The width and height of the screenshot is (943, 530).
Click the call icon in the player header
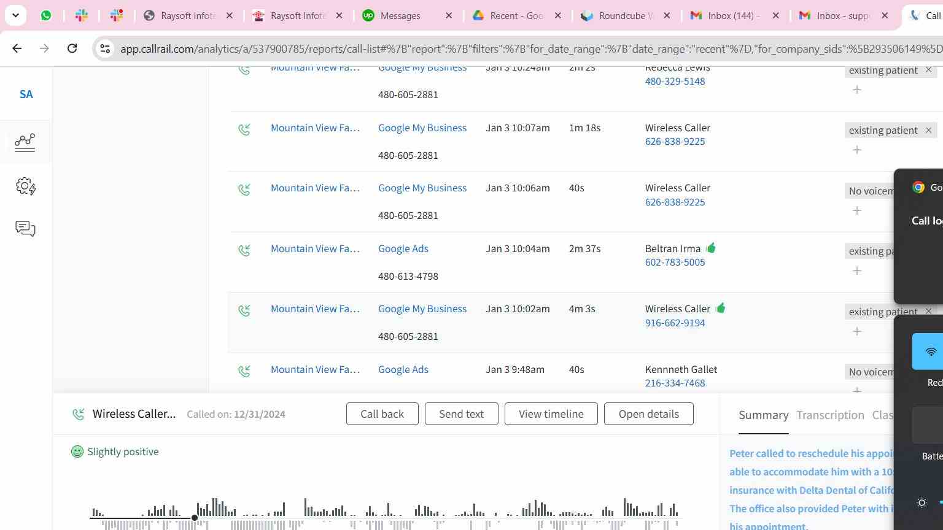[x=78, y=415]
